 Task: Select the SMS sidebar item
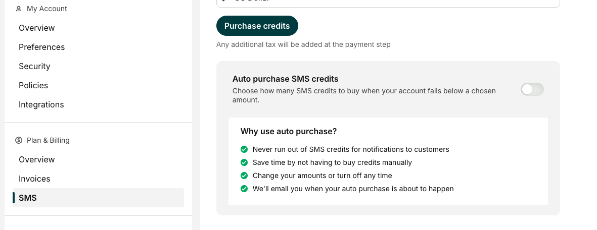[x=98, y=198]
